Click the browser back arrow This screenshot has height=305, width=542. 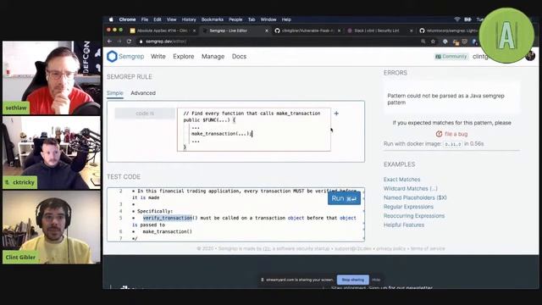(x=109, y=42)
